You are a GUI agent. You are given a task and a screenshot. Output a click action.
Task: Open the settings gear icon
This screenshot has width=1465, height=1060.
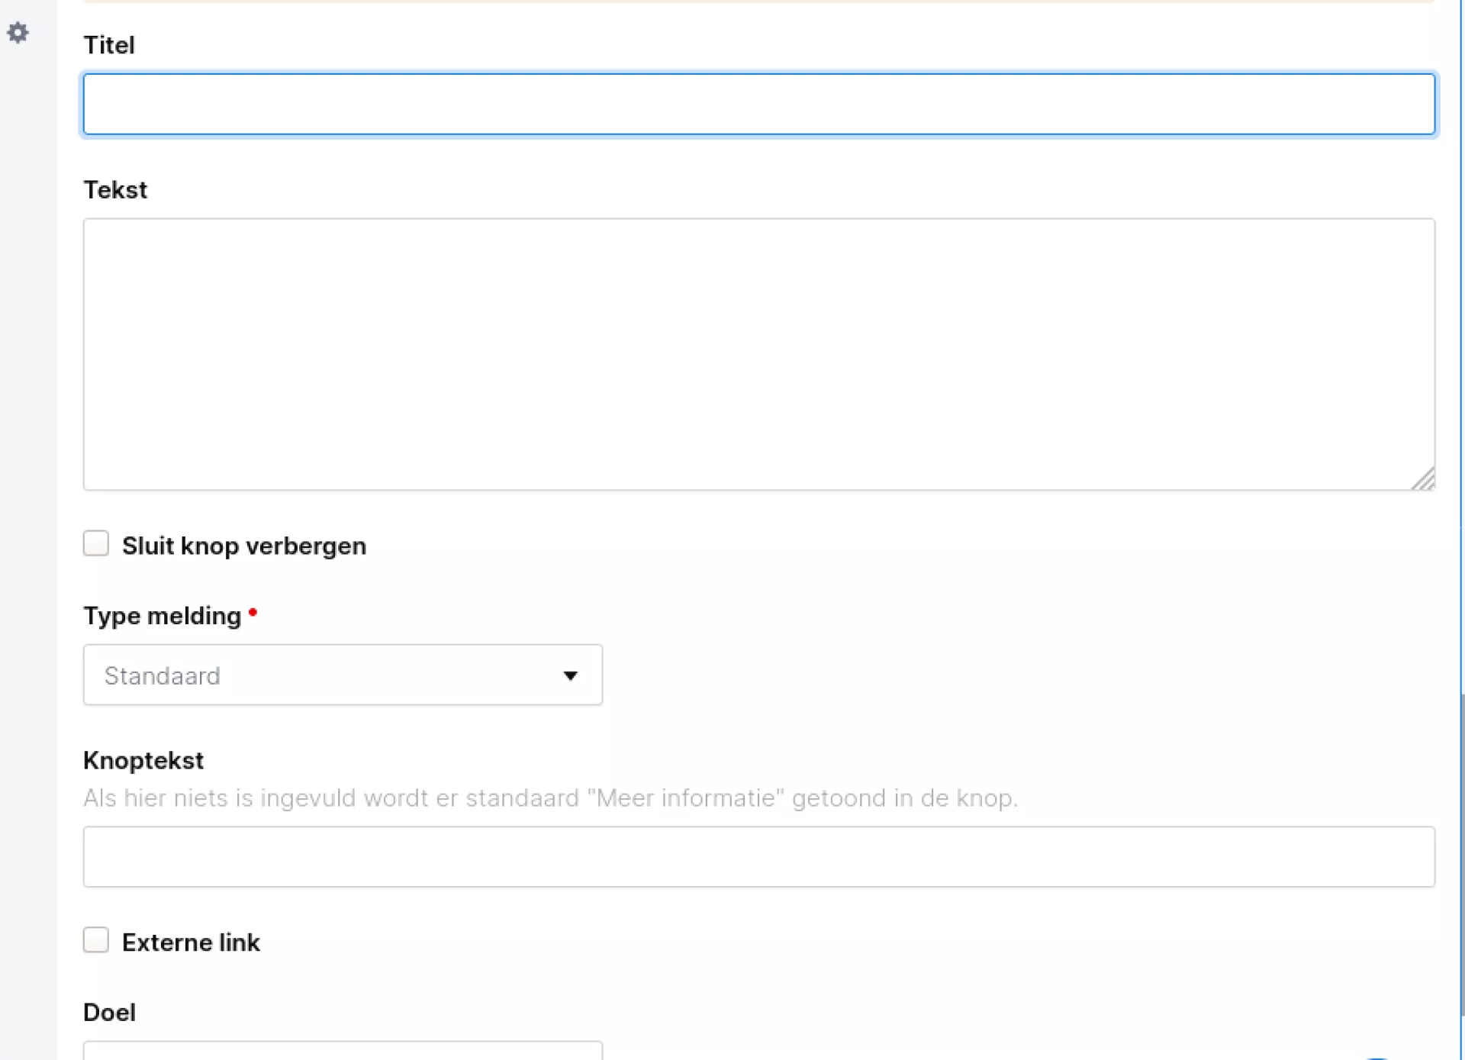(18, 33)
